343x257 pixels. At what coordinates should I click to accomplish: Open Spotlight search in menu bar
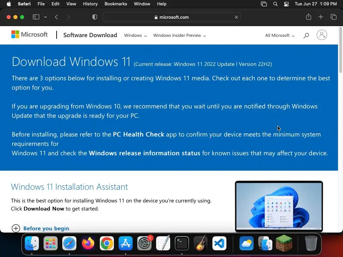pyautogui.click(x=275, y=4)
